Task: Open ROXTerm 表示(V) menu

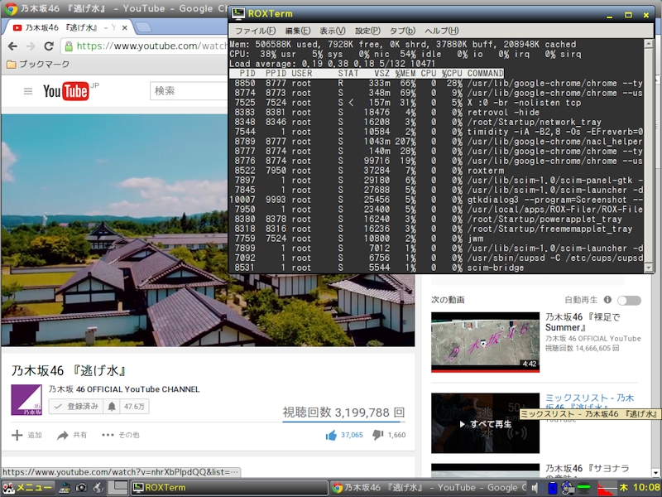Action: click(333, 31)
